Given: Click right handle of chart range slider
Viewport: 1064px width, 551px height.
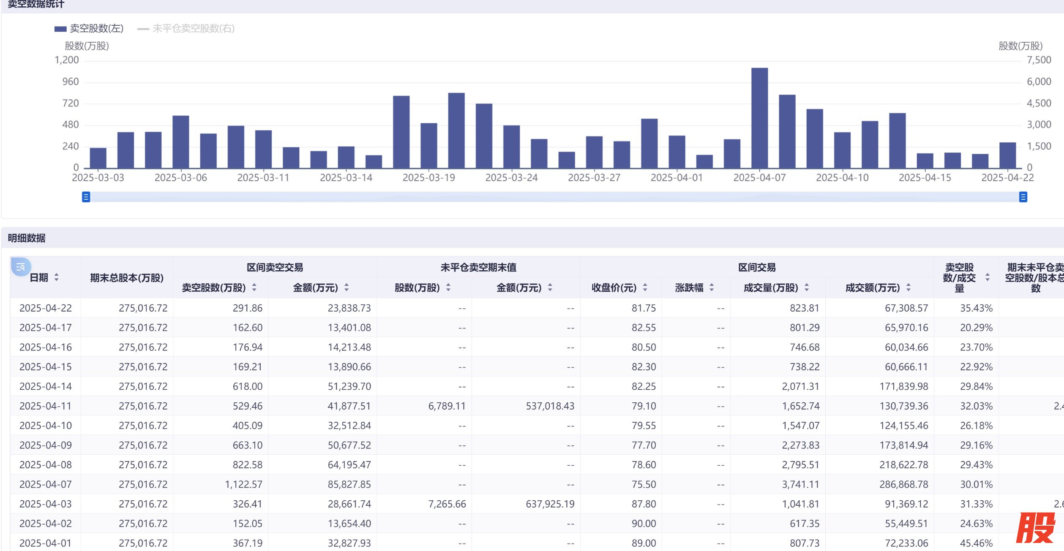Looking at the screenshot, I should (x=1023, y=197).
